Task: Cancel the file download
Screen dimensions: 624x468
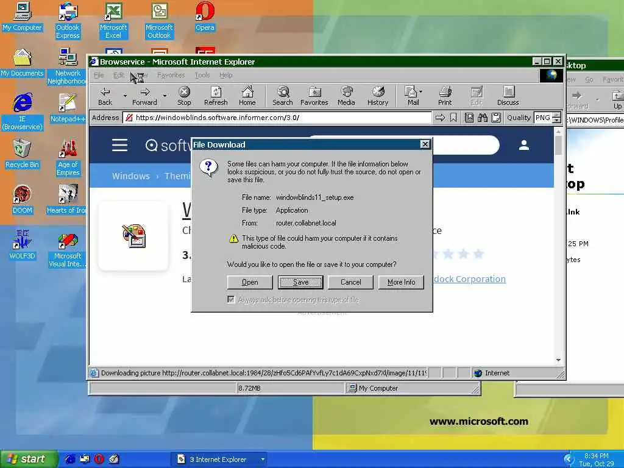Action: 350,282
